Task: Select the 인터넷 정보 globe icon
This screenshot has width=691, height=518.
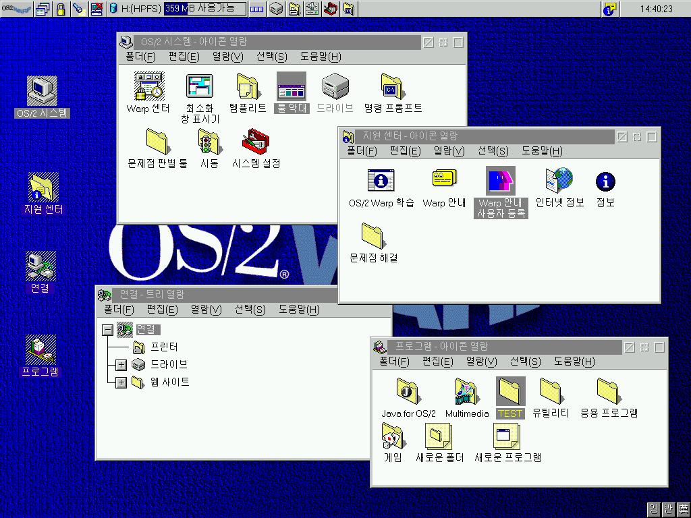Action: [559, 188]
